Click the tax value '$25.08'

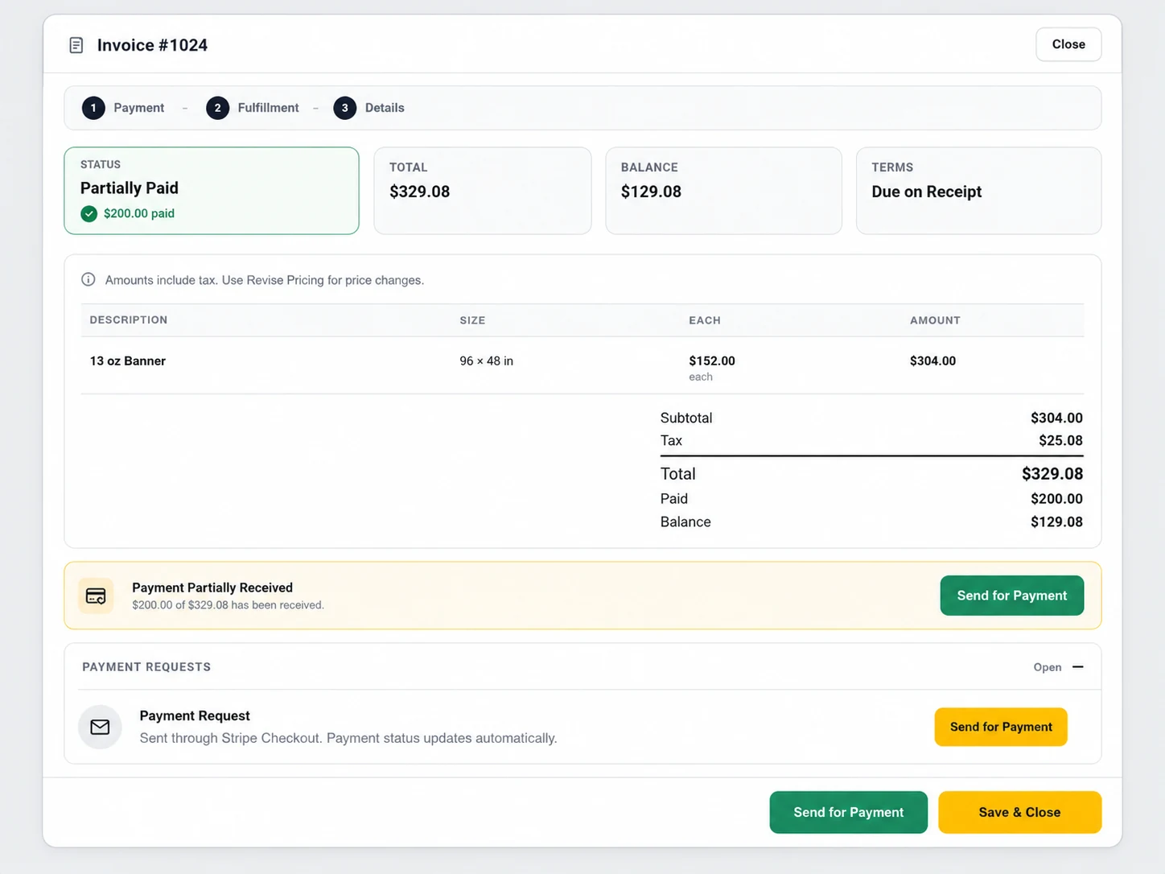pos(1060,440)
